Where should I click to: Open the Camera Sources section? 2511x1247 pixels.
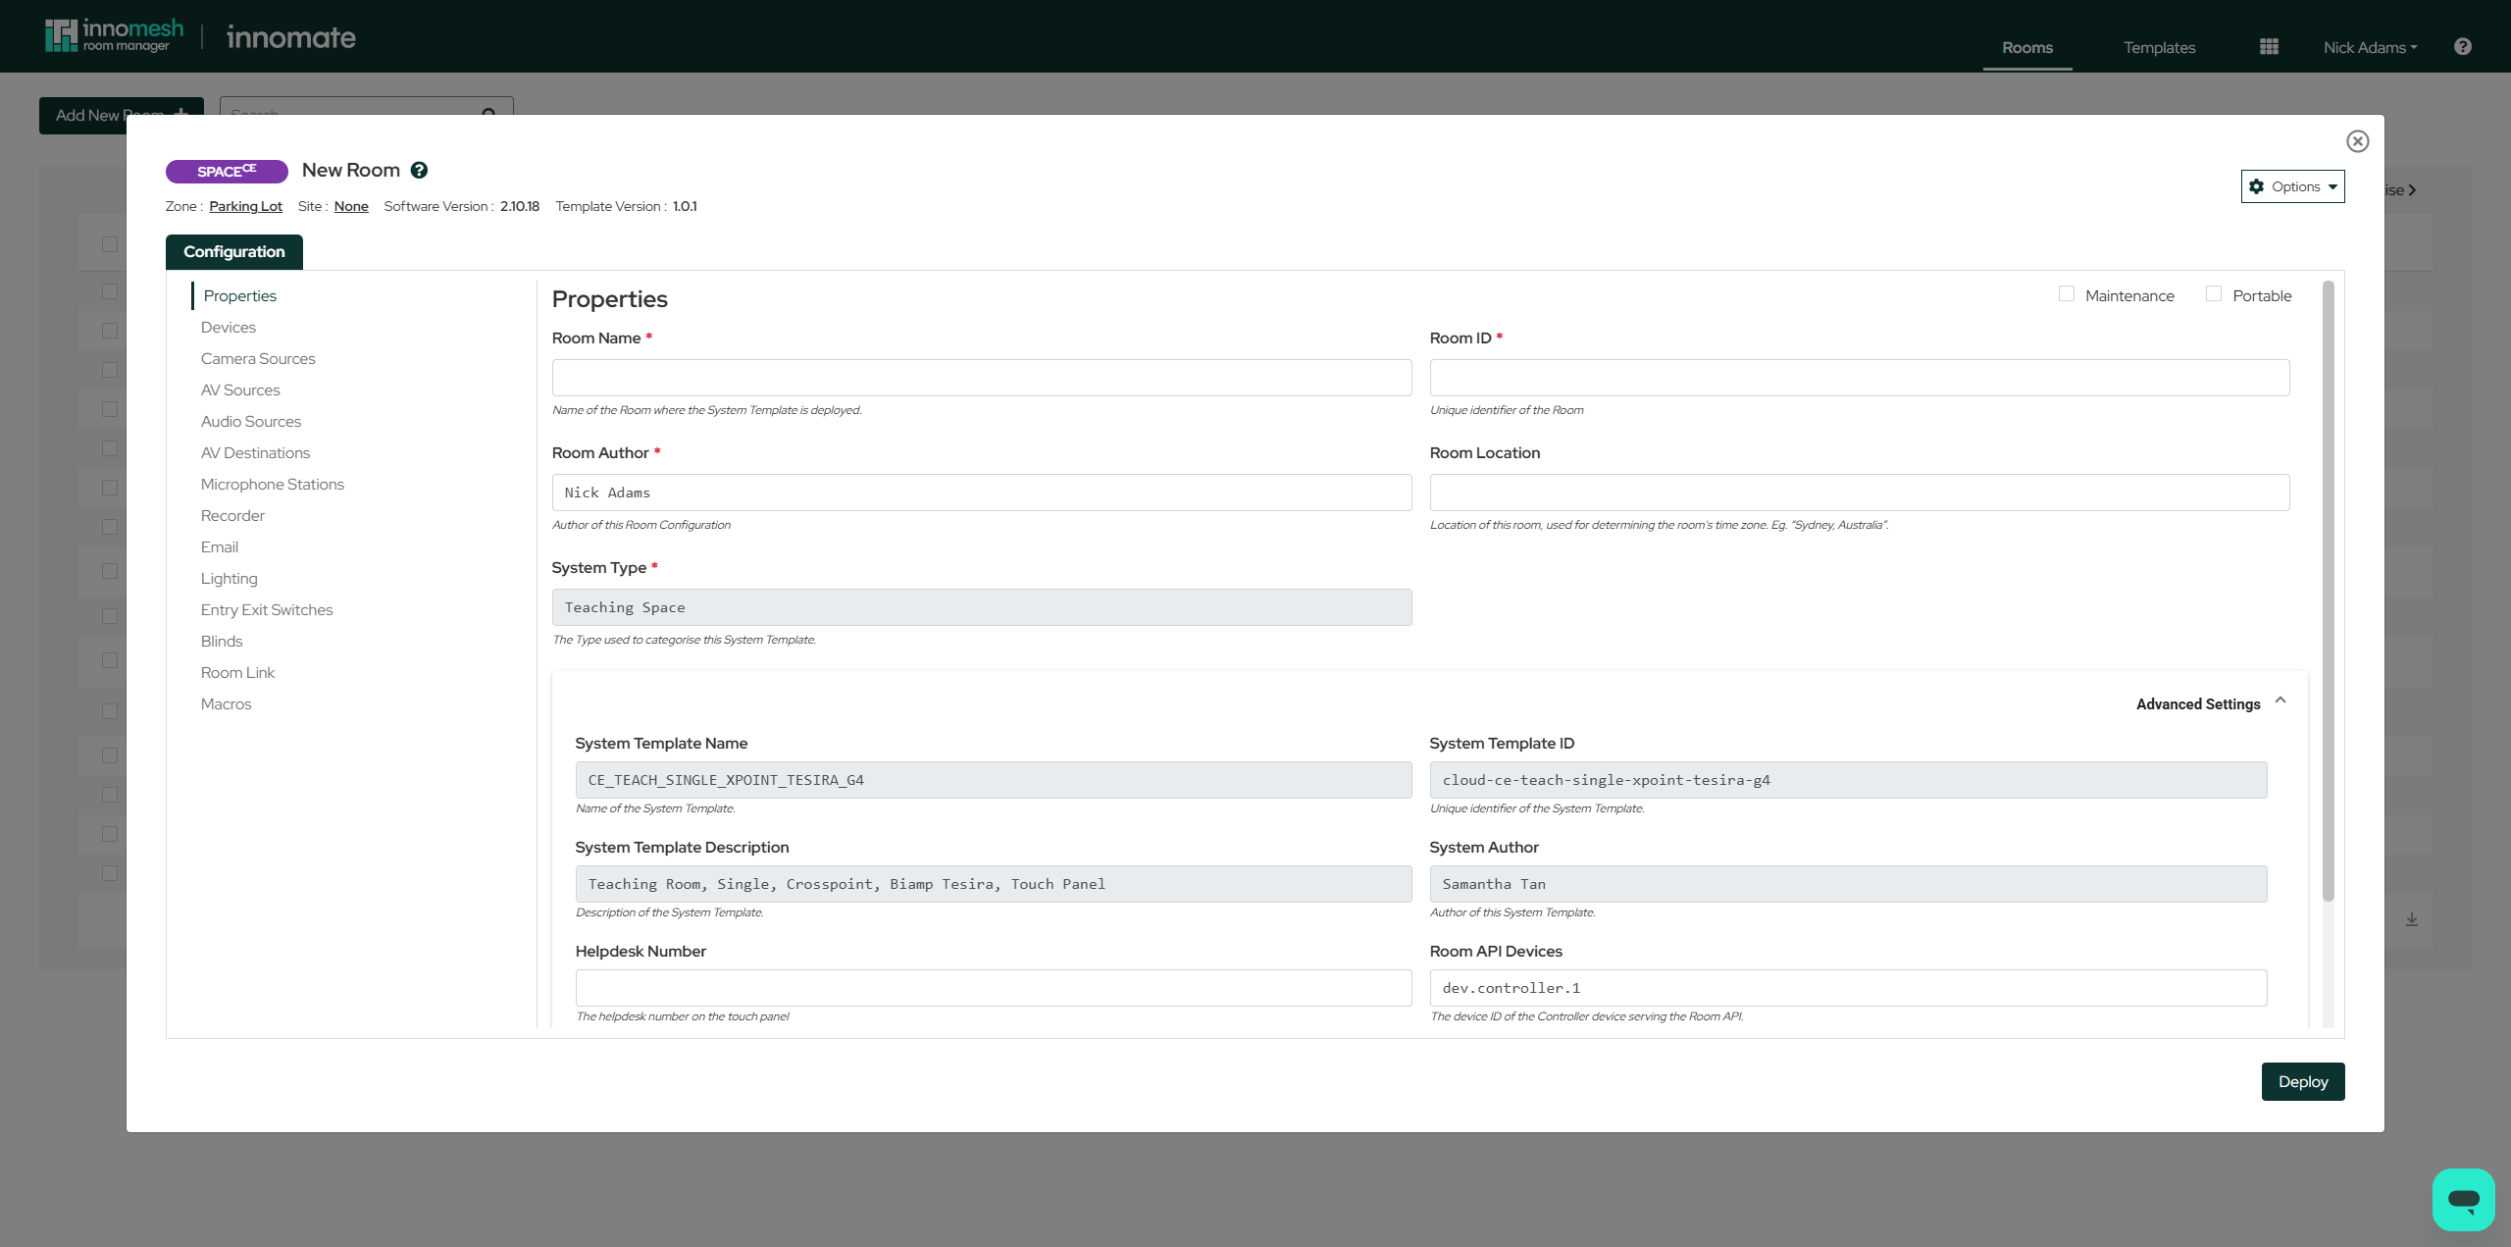258,359
